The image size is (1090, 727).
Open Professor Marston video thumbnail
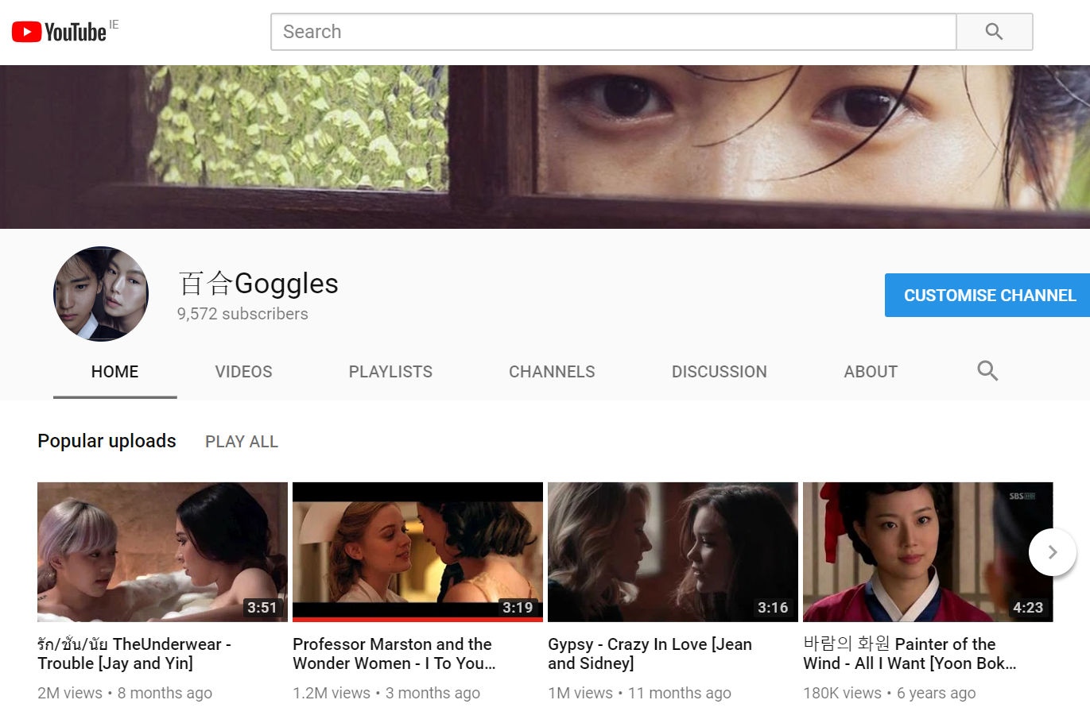pos(417,551)
